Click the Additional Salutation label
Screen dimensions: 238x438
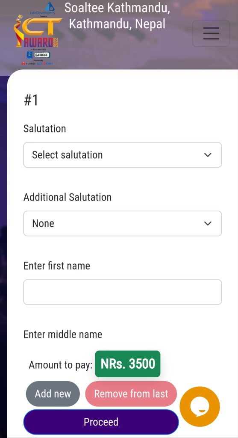67,197
